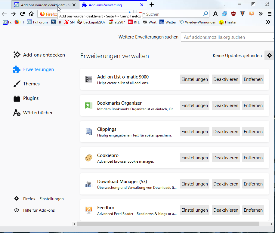Select Erweiterungen category
This screenshot has width=275, height=233.
(33, 69)
